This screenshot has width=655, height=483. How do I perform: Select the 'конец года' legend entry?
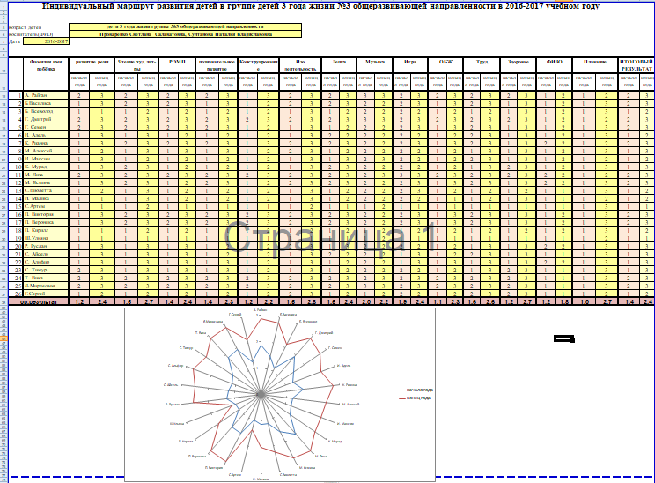tap(418, 398)
